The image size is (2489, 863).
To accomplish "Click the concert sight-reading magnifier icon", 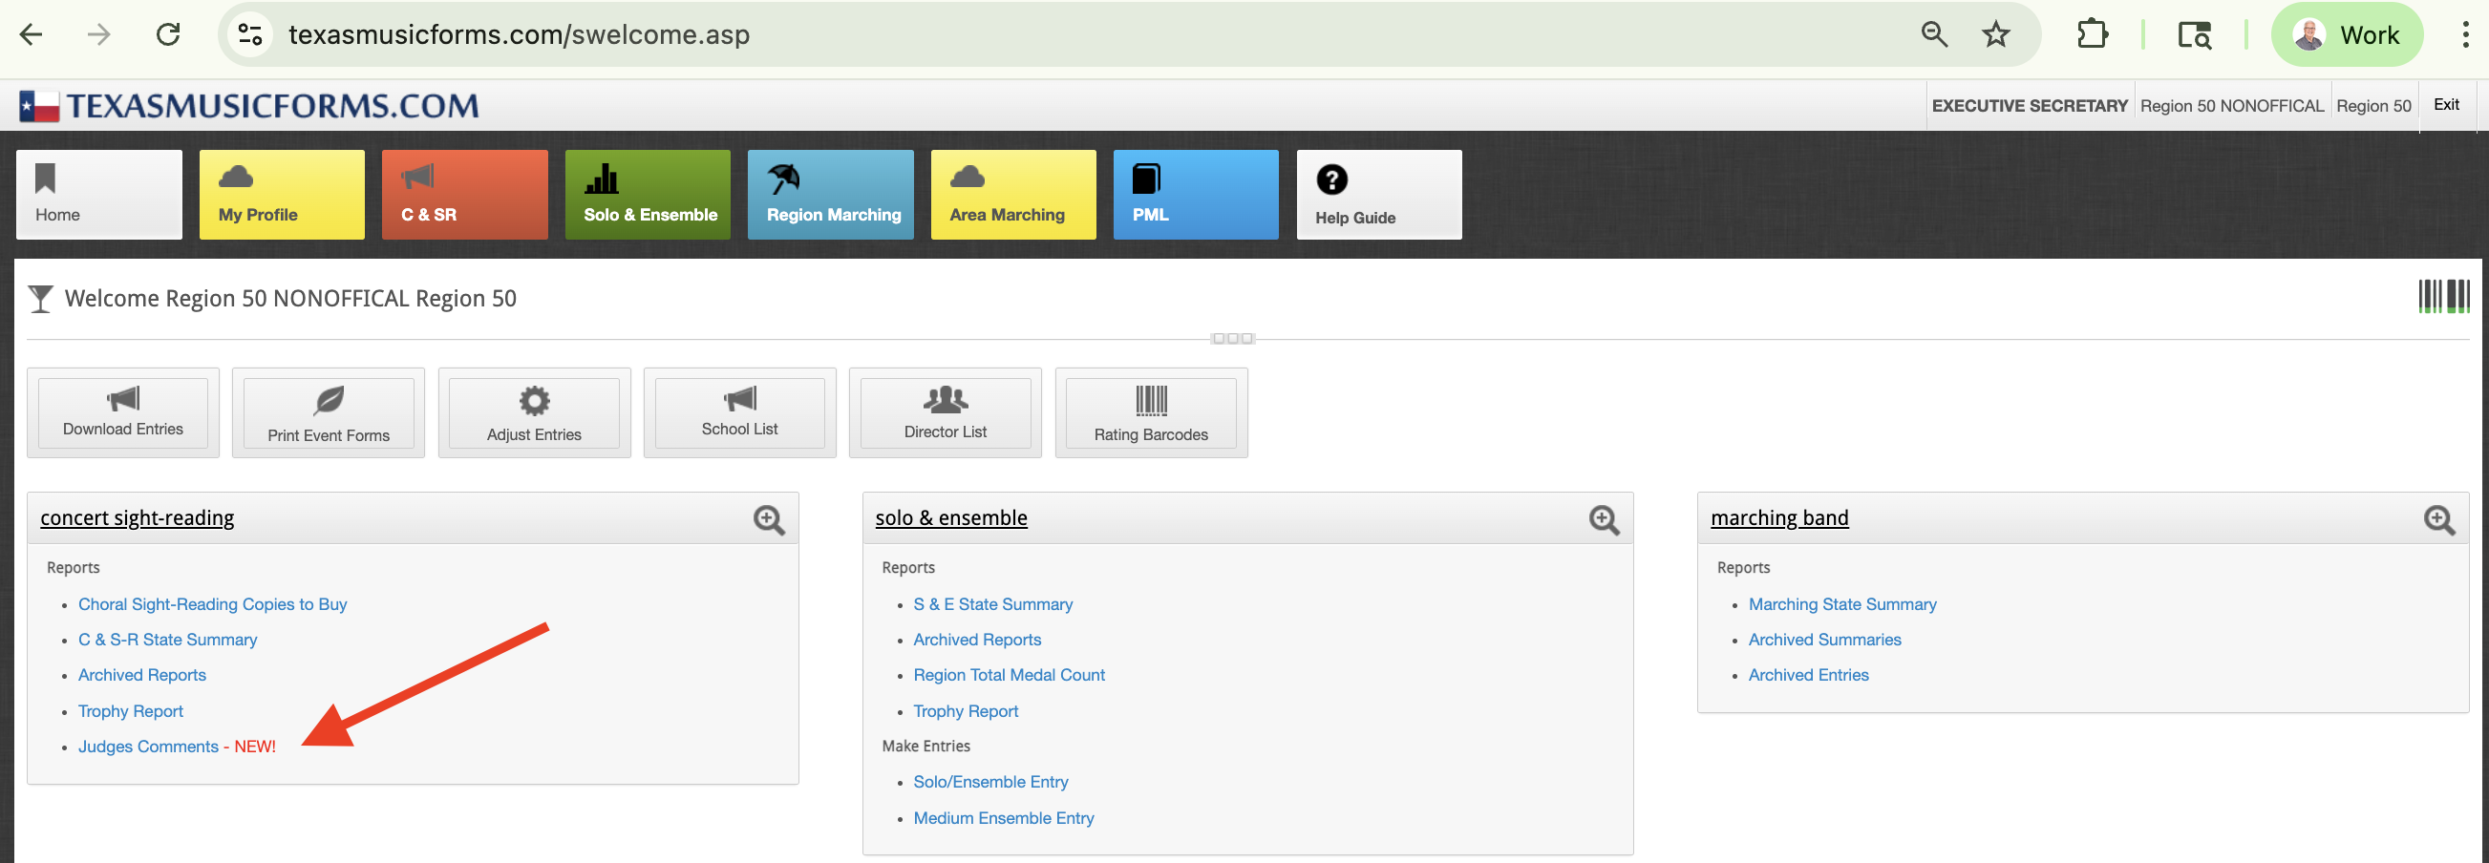I will click(769, 520).
